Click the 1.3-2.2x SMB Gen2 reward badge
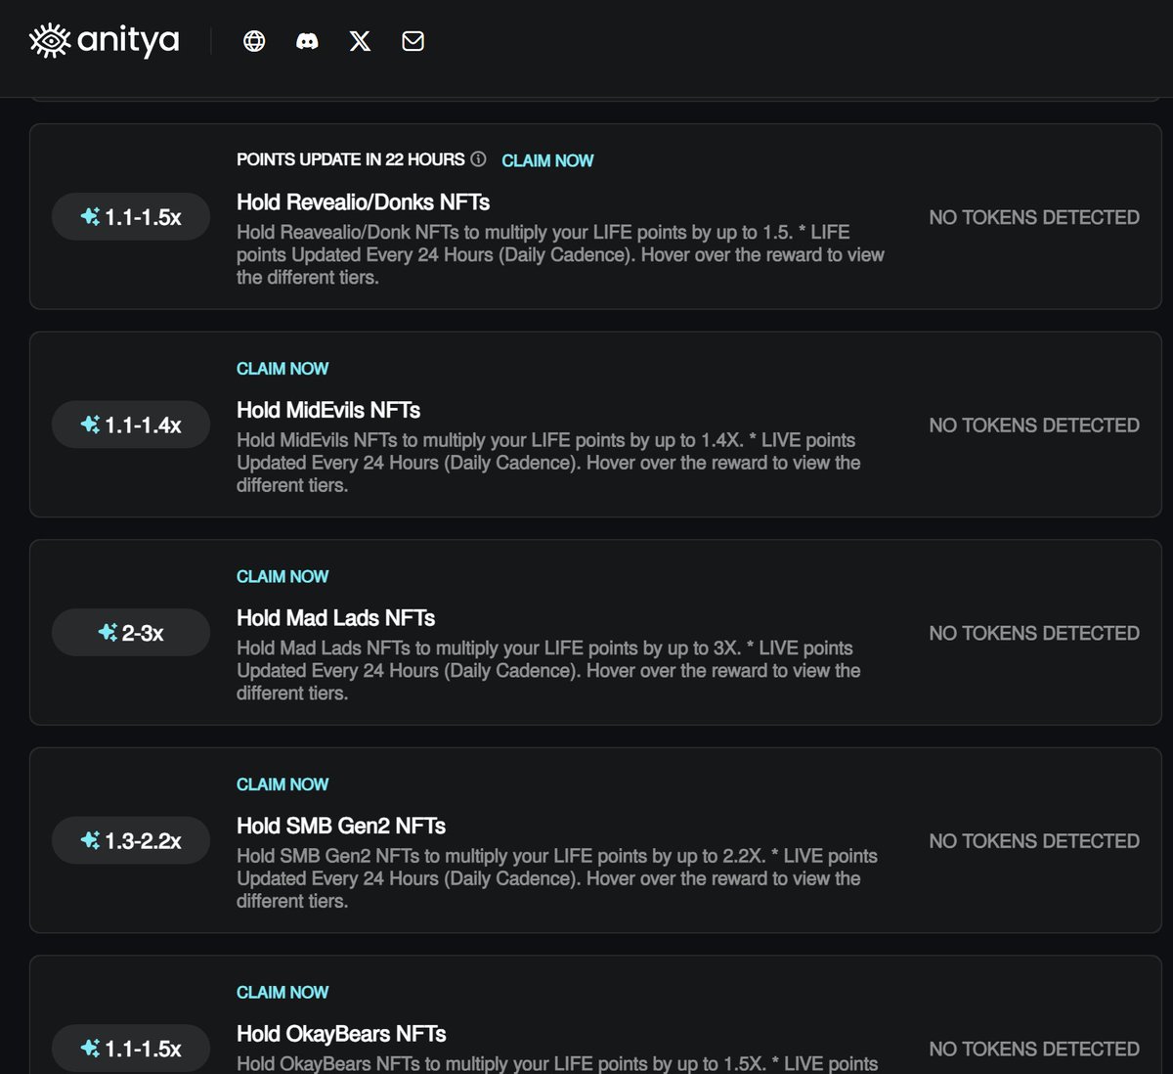 tap(131, 840)
